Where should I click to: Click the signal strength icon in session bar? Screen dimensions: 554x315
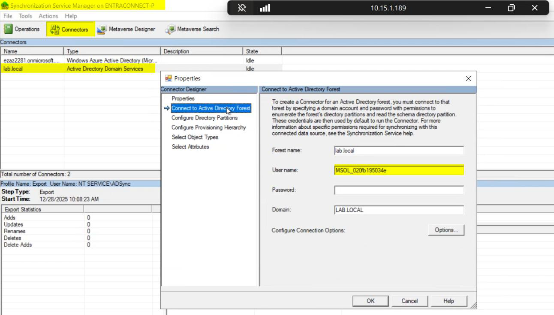pyautogui.click(x=265, y=8)
